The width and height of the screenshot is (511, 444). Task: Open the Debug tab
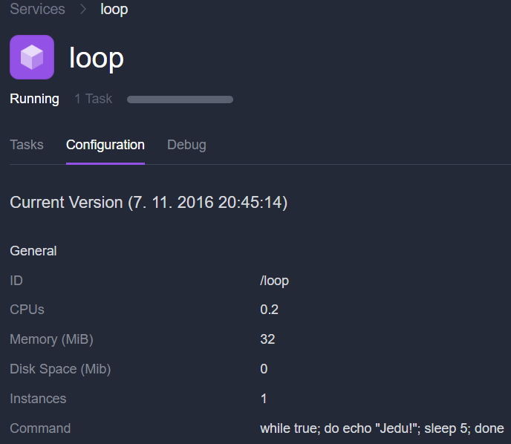point(186,145)
